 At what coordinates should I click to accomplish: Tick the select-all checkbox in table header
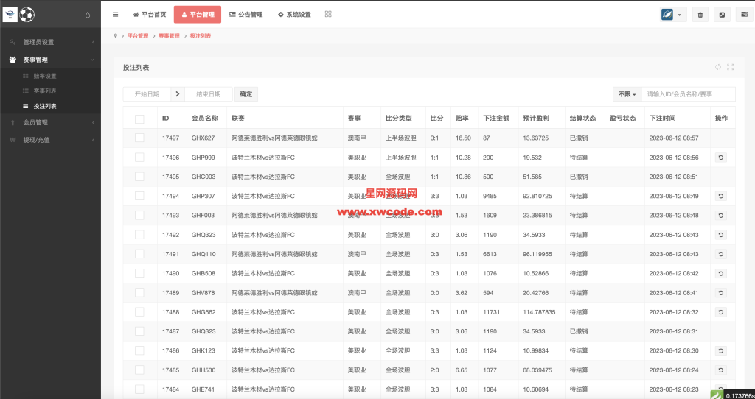[x=139, y=119]
